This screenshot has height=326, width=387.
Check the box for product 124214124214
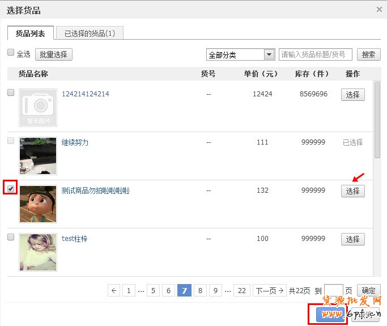pyautogui.click(x=11, y=92)
